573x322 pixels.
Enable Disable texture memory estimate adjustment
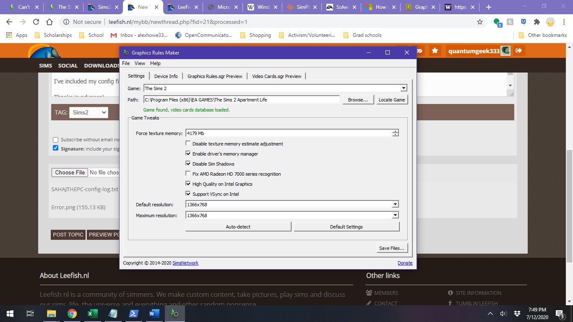pyautogui.click(x=188, y=144)
